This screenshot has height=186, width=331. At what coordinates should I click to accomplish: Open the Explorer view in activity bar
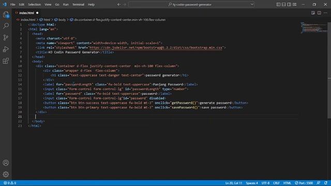6,14
